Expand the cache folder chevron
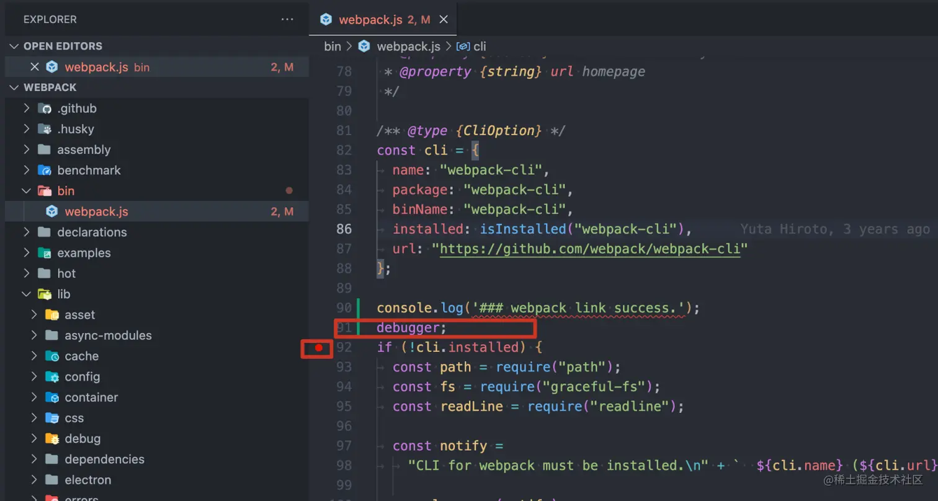 click(34, 356)
